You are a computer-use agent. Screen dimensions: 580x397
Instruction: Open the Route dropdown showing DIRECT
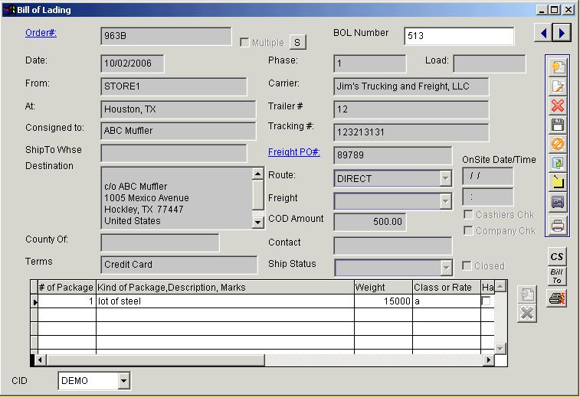[x=445, y=179]
